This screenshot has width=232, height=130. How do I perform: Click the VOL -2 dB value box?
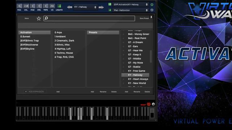pos(26,6)
